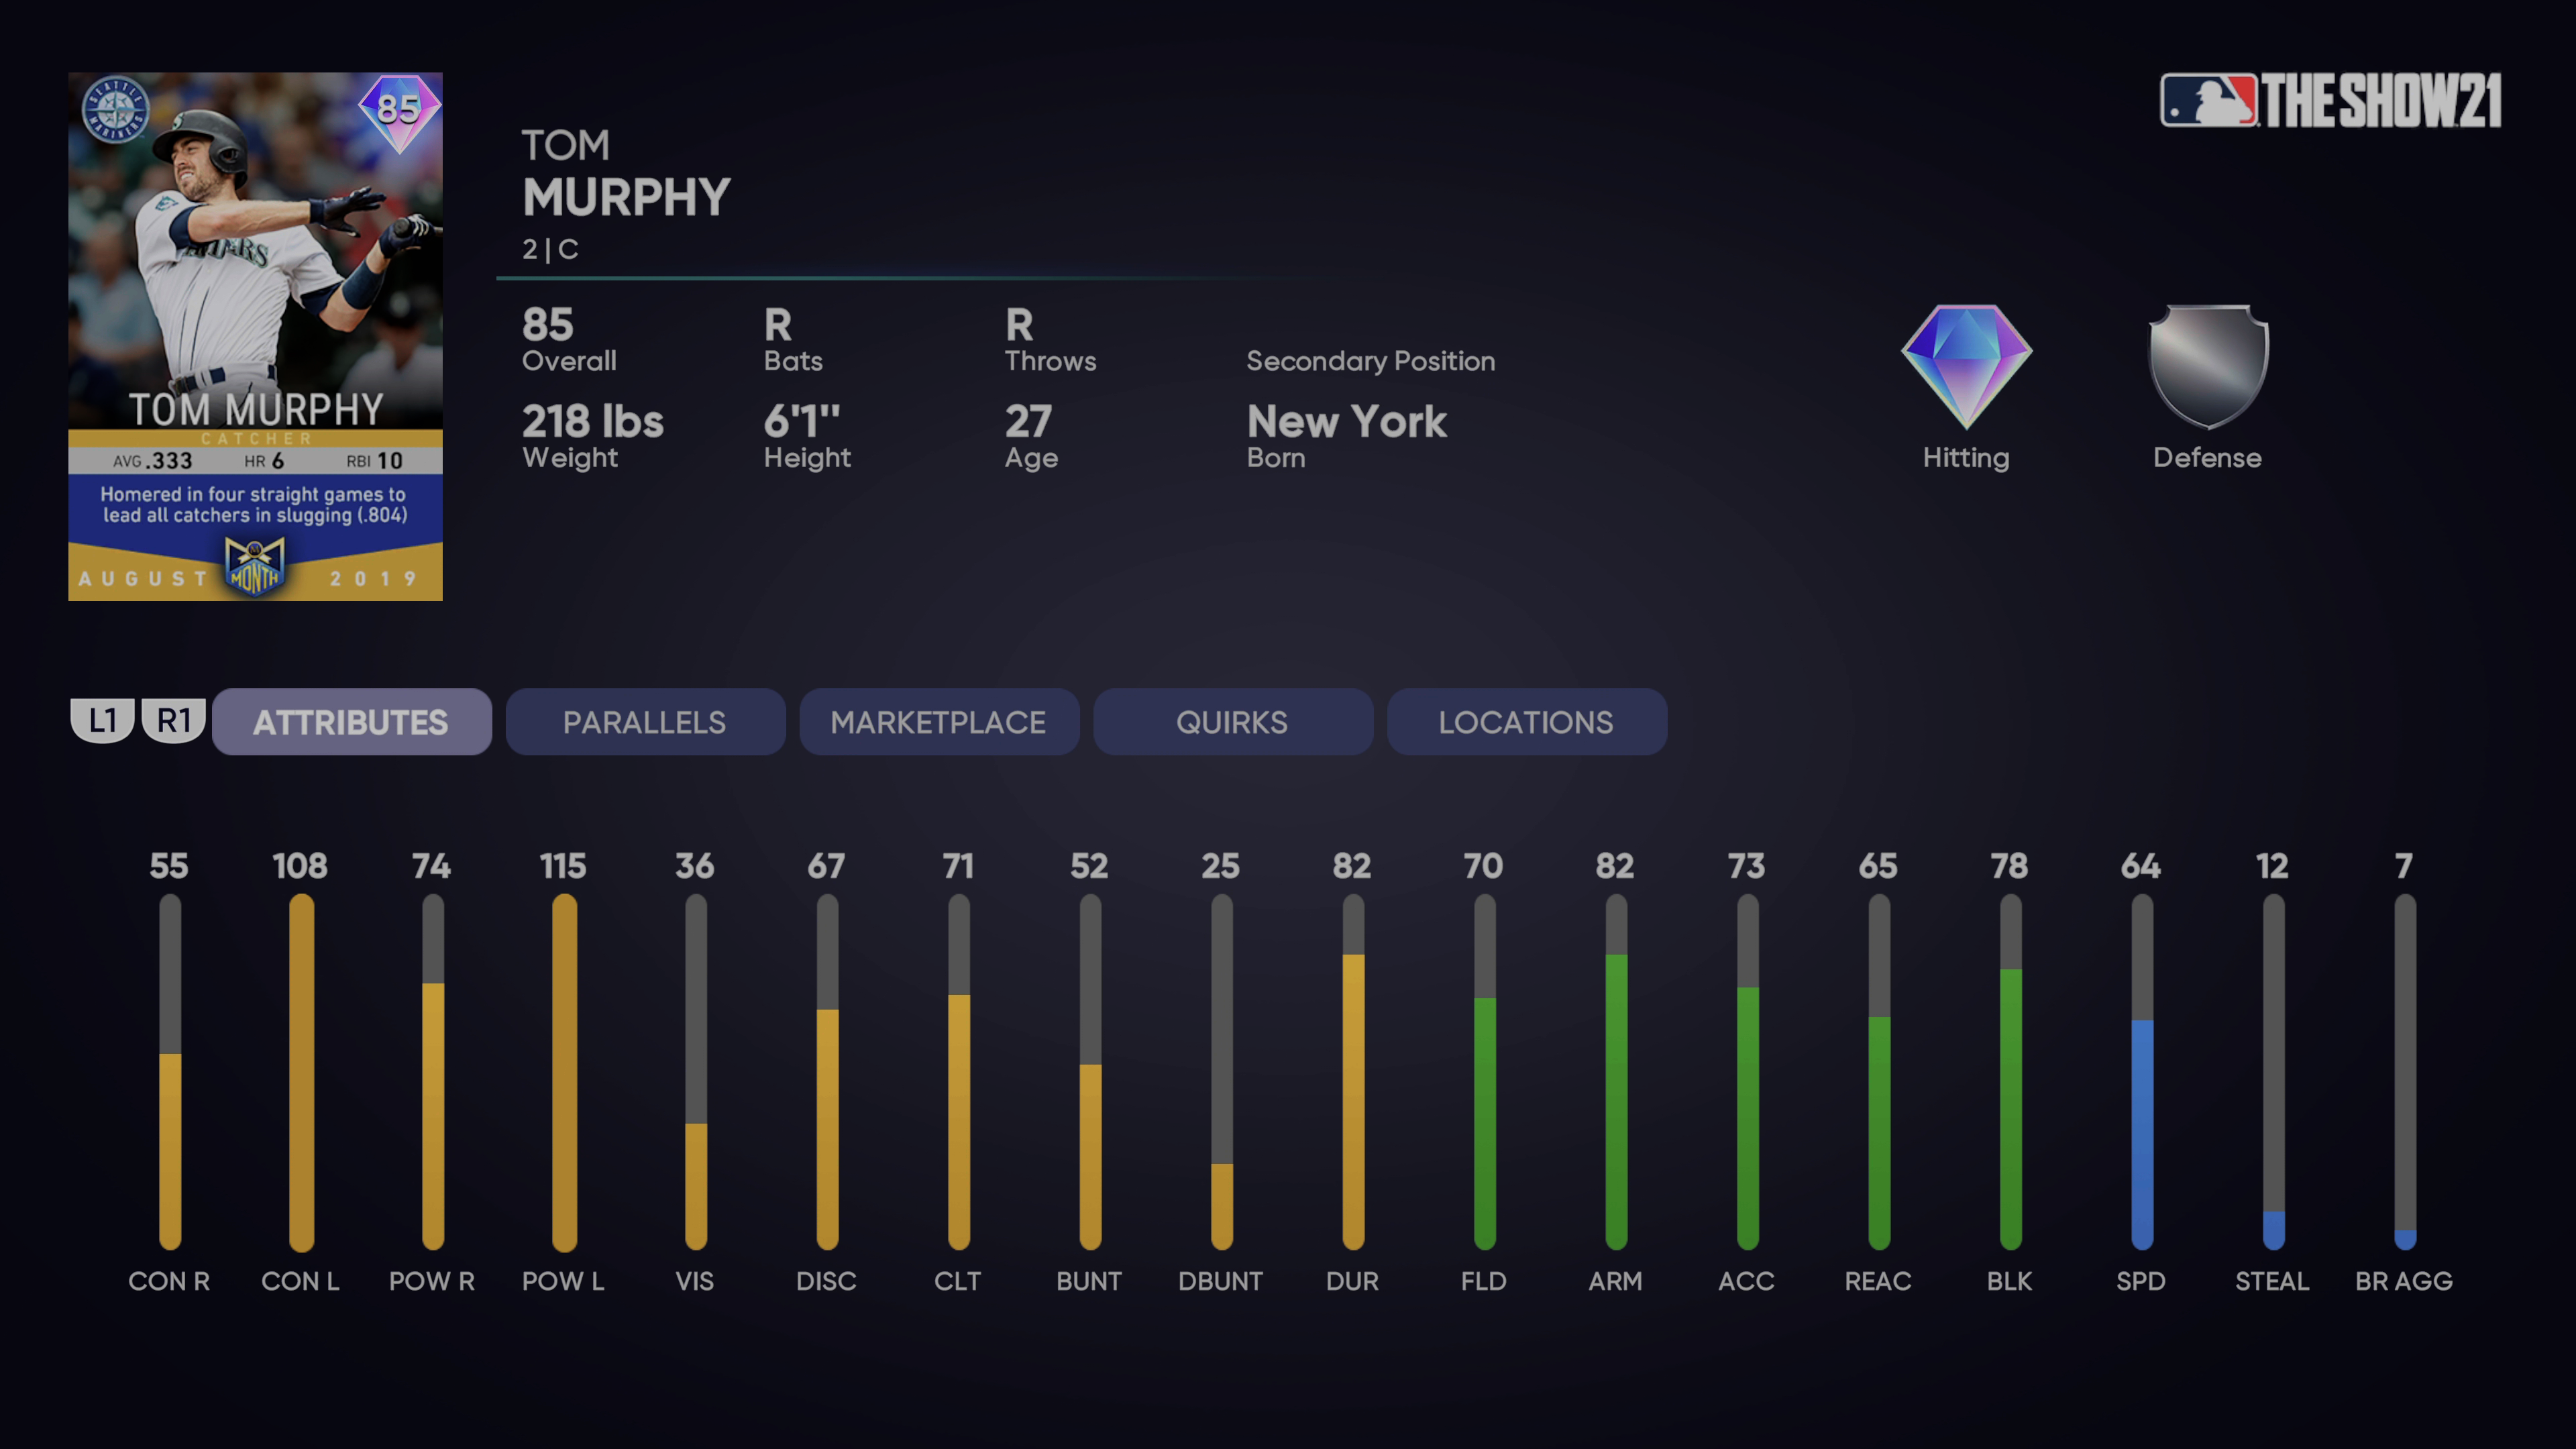Select the QUIRKS tab

point(1232,722)
